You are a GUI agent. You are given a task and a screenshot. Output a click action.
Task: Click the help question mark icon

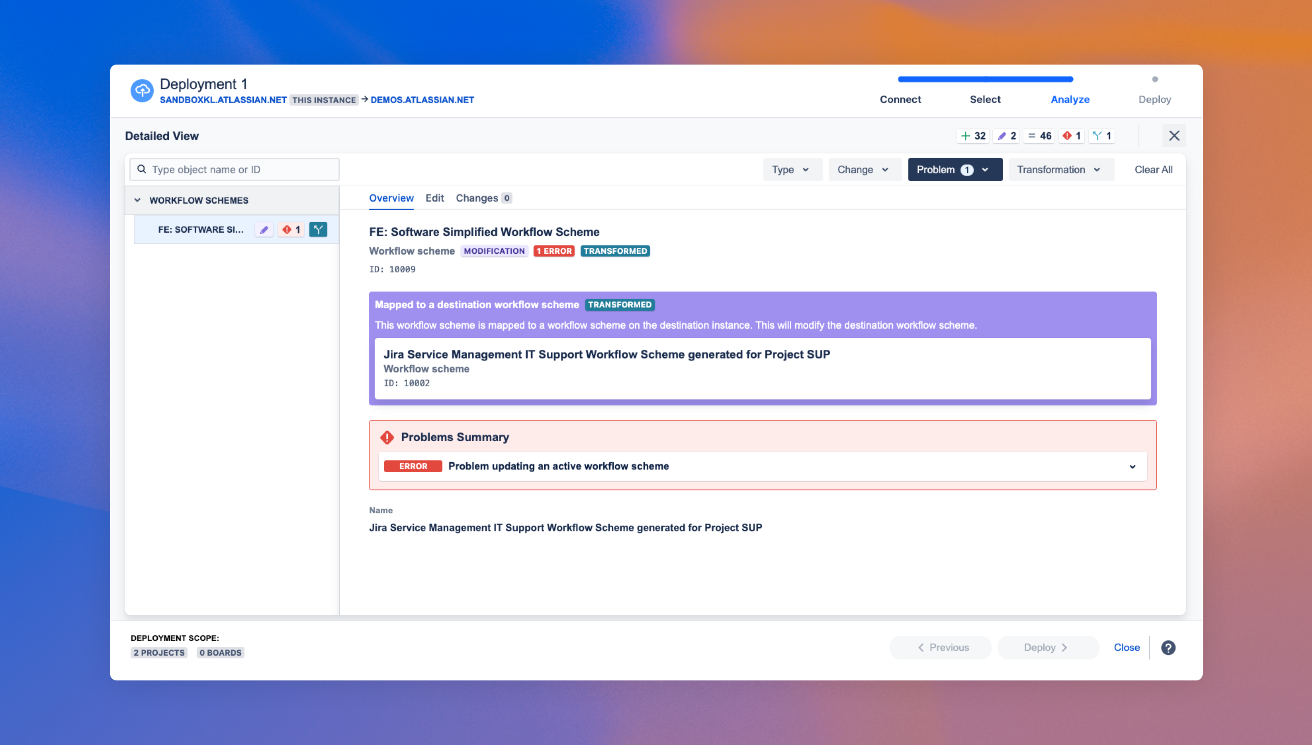click(1168, 647)
